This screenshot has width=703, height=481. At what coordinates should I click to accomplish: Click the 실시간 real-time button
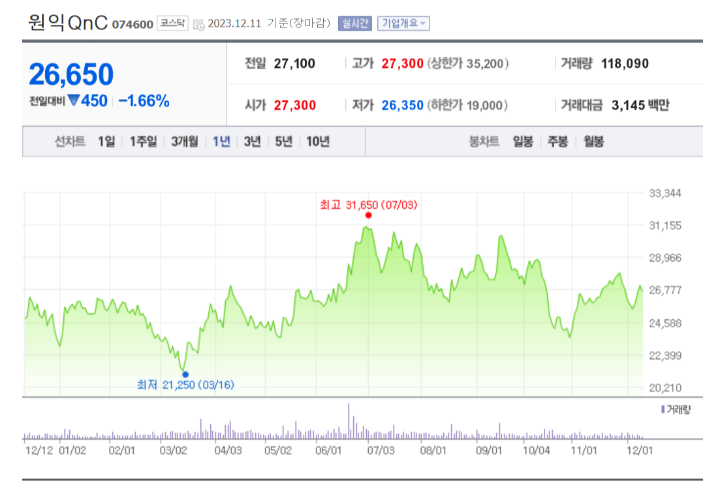pyautogui.click(x=355, y=23)
